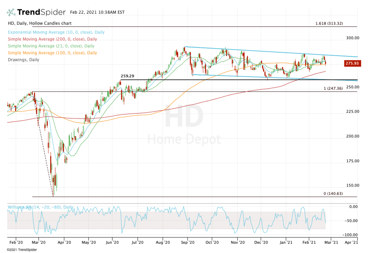
Task: Click the TrendSpider brand name text
Action: (41, 12)
